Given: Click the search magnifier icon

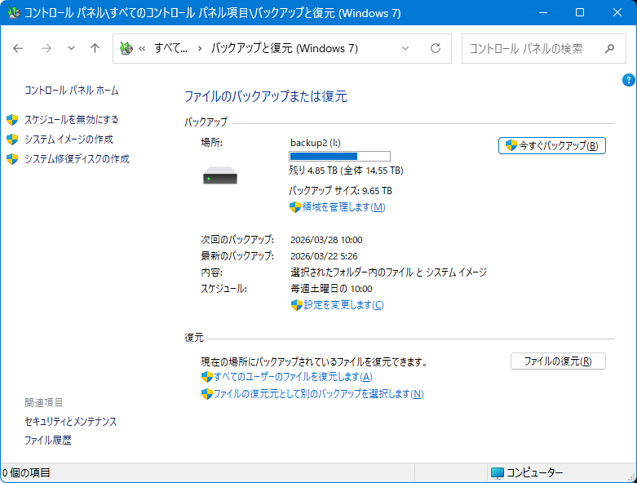Looking at the screenshot, I should pyautogui.click(x=609, y=48).
